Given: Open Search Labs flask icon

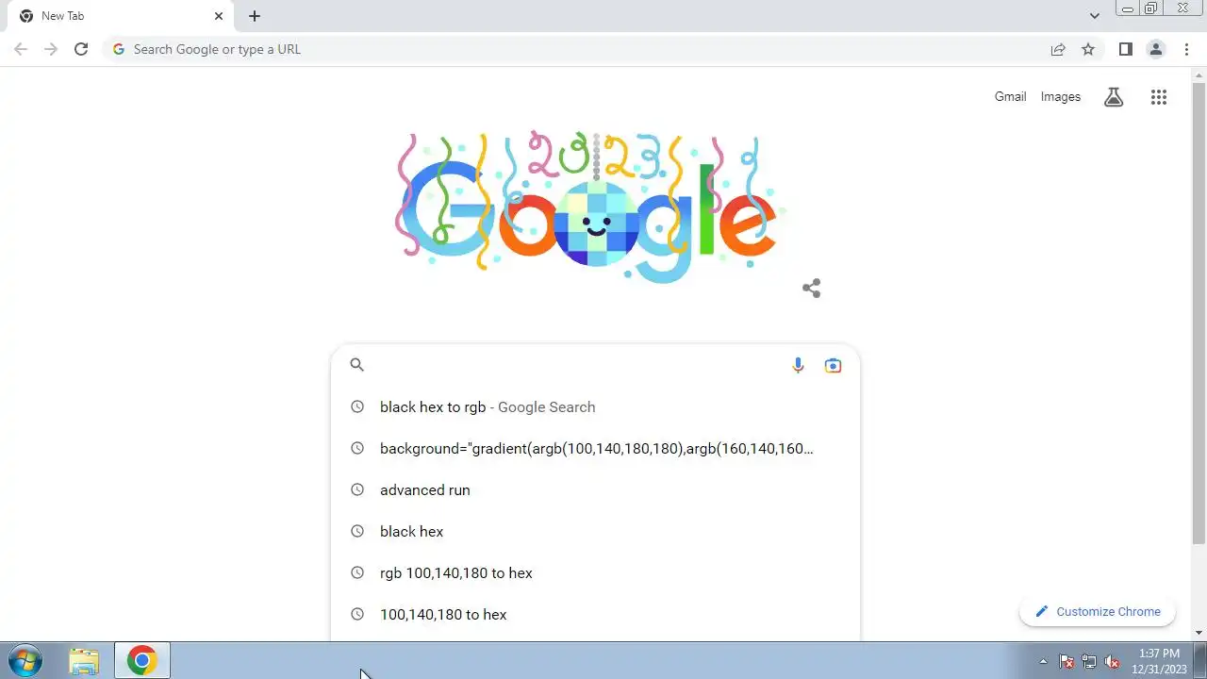Looking at the screenshot, I should (x=1114, y=97).
